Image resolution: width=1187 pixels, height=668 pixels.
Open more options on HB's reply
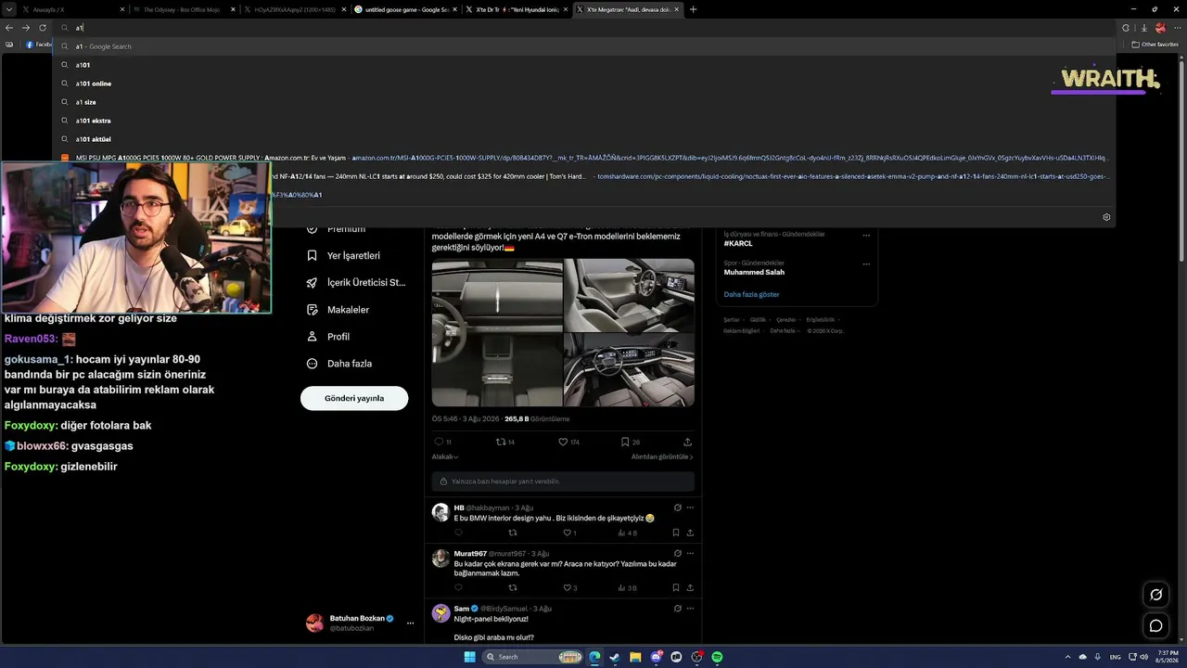(690, 507)
